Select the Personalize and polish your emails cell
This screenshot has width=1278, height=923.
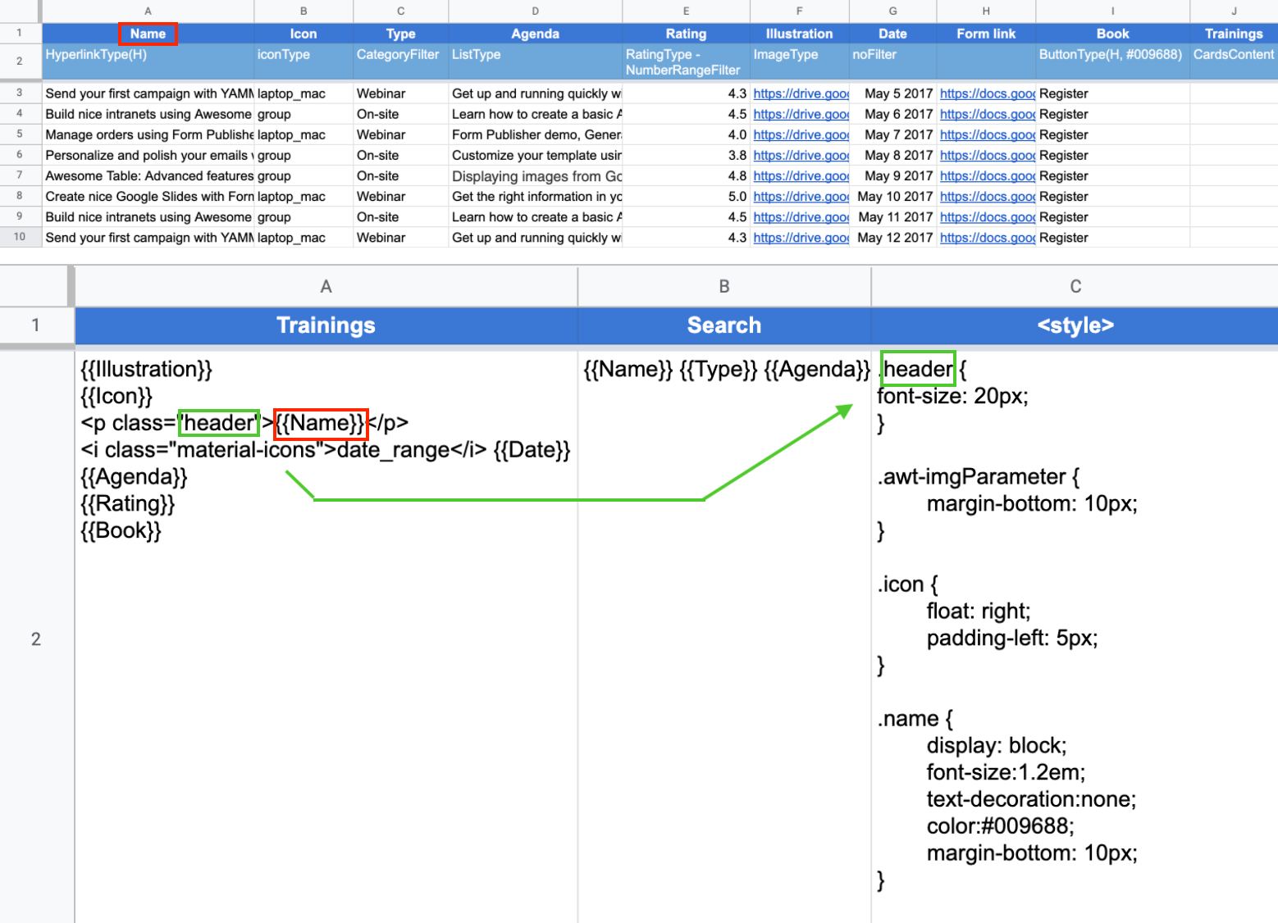click(148, 155)
